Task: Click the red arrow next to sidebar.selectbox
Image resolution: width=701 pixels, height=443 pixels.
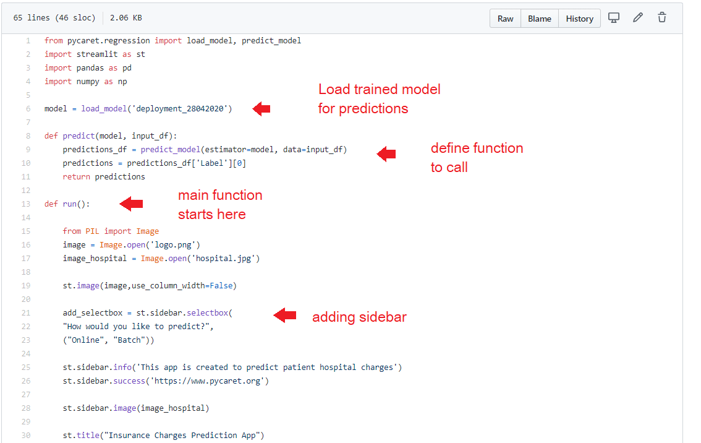Action: (x=285, y=315)
